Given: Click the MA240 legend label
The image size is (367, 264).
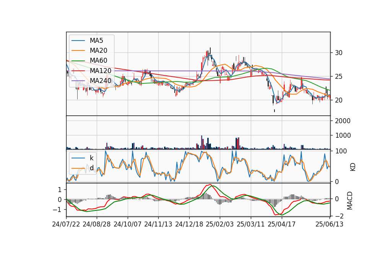Looking at the screenshot, I should [x=101, y=81].
